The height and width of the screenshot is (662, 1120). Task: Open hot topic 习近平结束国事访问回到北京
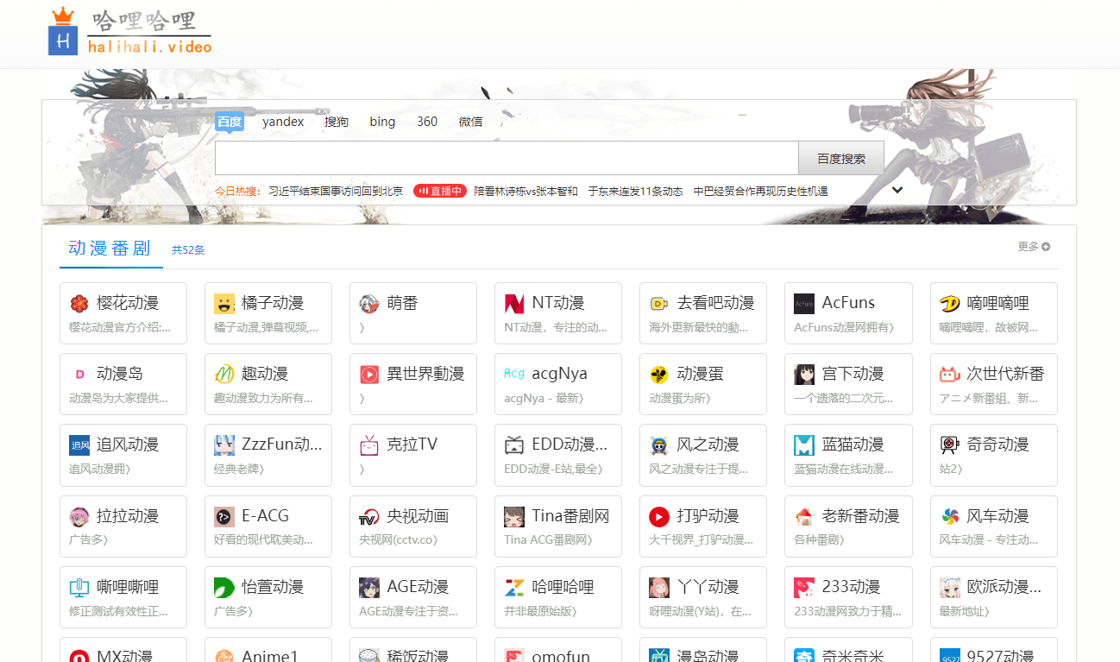336,192
